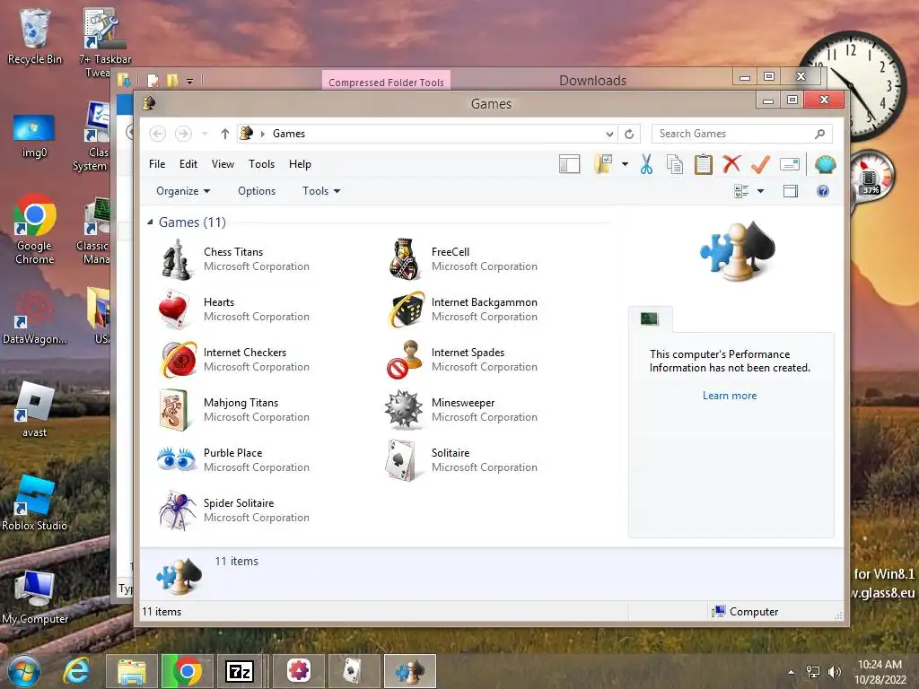Expand the address bar history dropdown
Viewport: 919px width, 689px height.
pyautogui.click(x=609, y=135)
